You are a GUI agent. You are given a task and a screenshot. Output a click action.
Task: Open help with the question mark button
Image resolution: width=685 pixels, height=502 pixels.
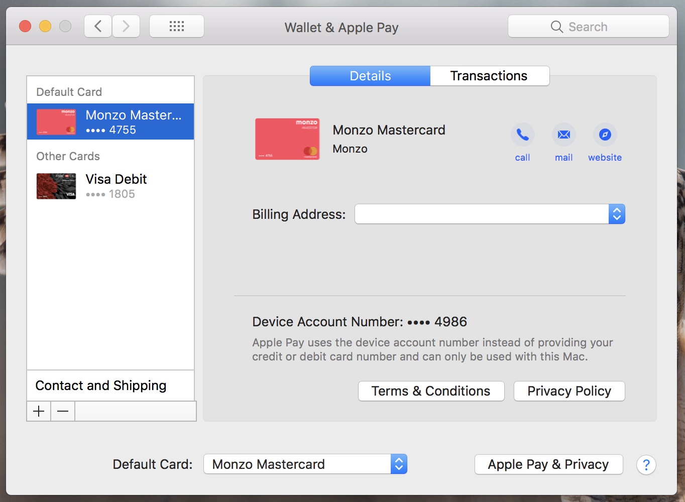coord(646,465)
